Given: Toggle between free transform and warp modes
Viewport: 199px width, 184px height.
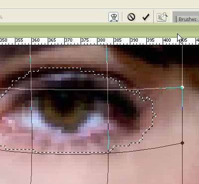Looking at the screenshot, I should tap(113, 17).
